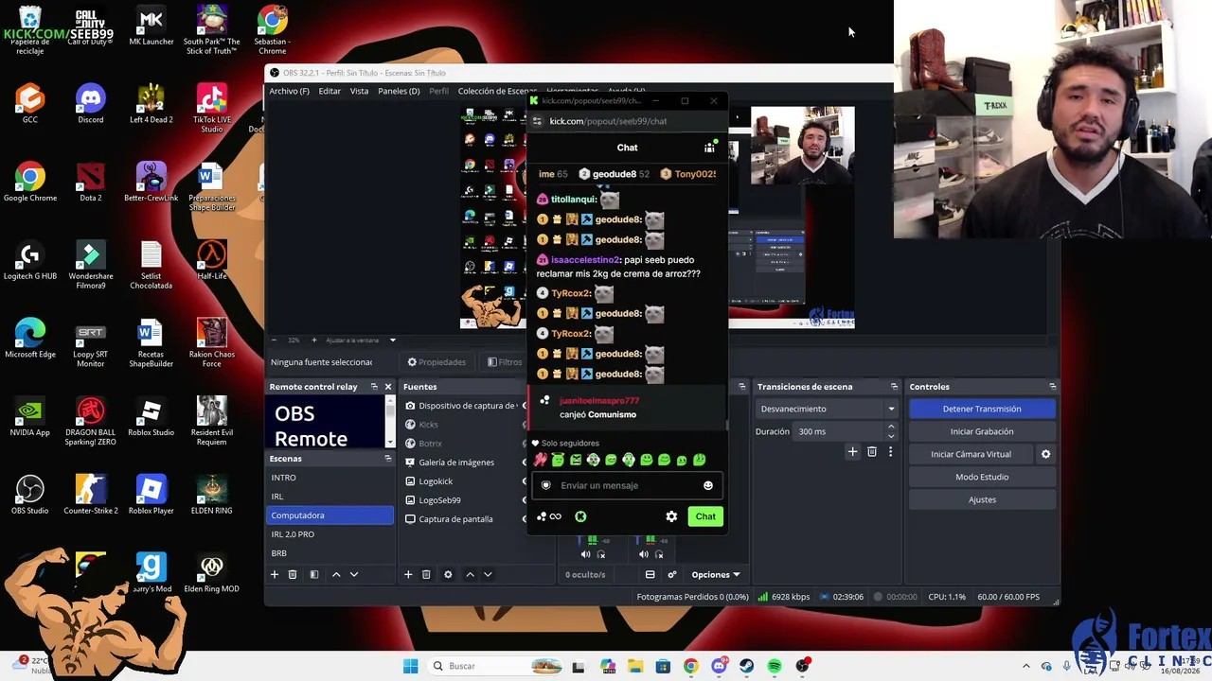Enable Modo Estudio
The width and height of the screenshot is (1212, 681).
[x=982, y=477]
